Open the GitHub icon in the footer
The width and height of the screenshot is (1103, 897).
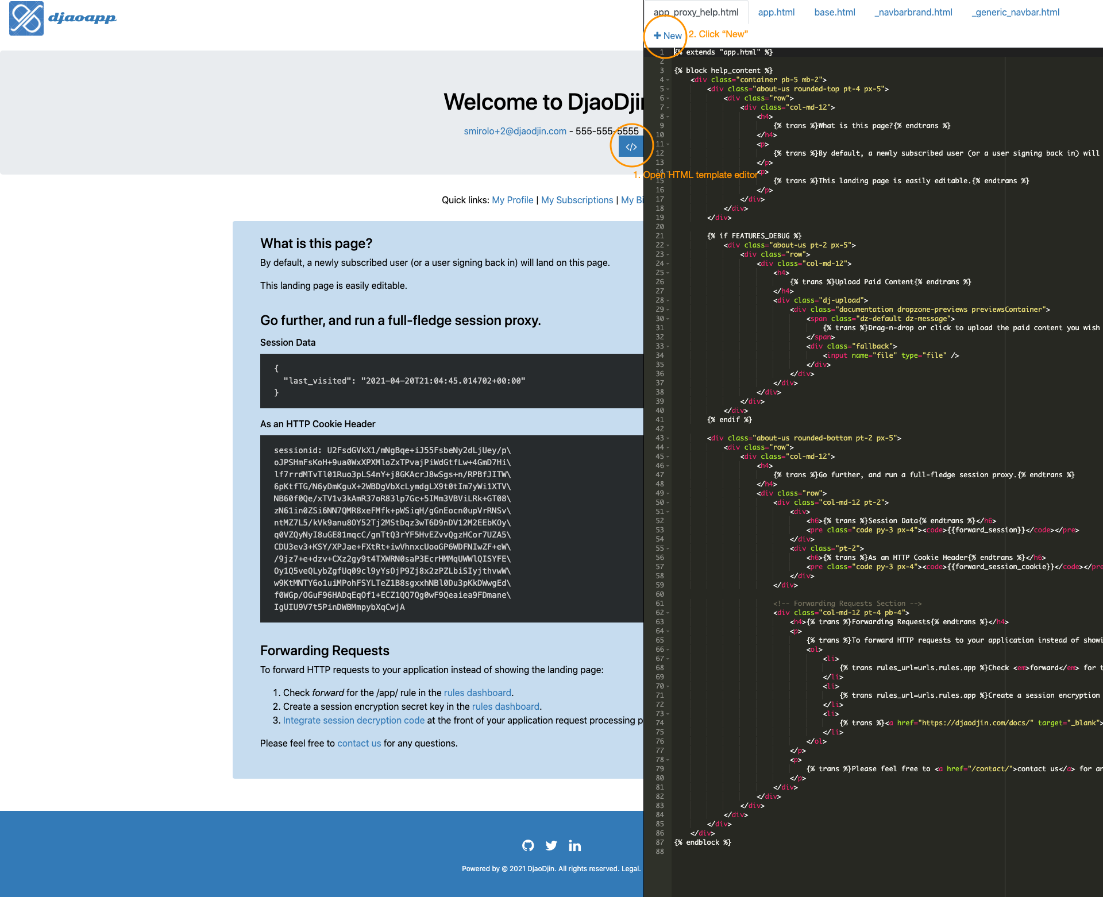tap(528, 845)
